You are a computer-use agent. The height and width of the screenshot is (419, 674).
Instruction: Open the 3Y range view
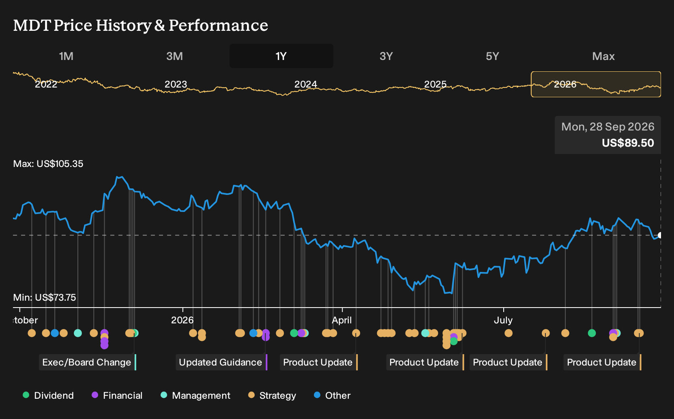tap(386, 56)
